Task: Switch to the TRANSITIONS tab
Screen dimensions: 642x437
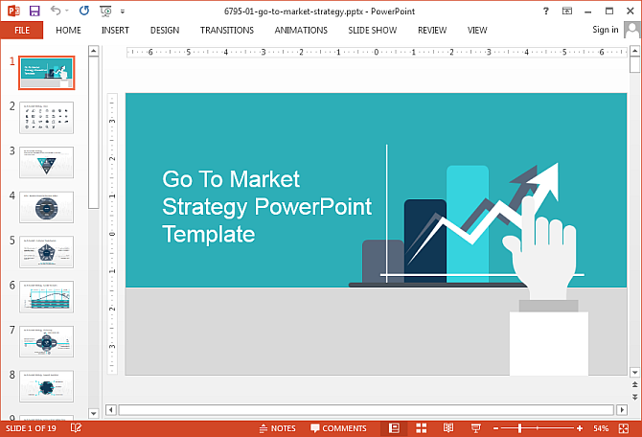Action: tap(227, 31)
